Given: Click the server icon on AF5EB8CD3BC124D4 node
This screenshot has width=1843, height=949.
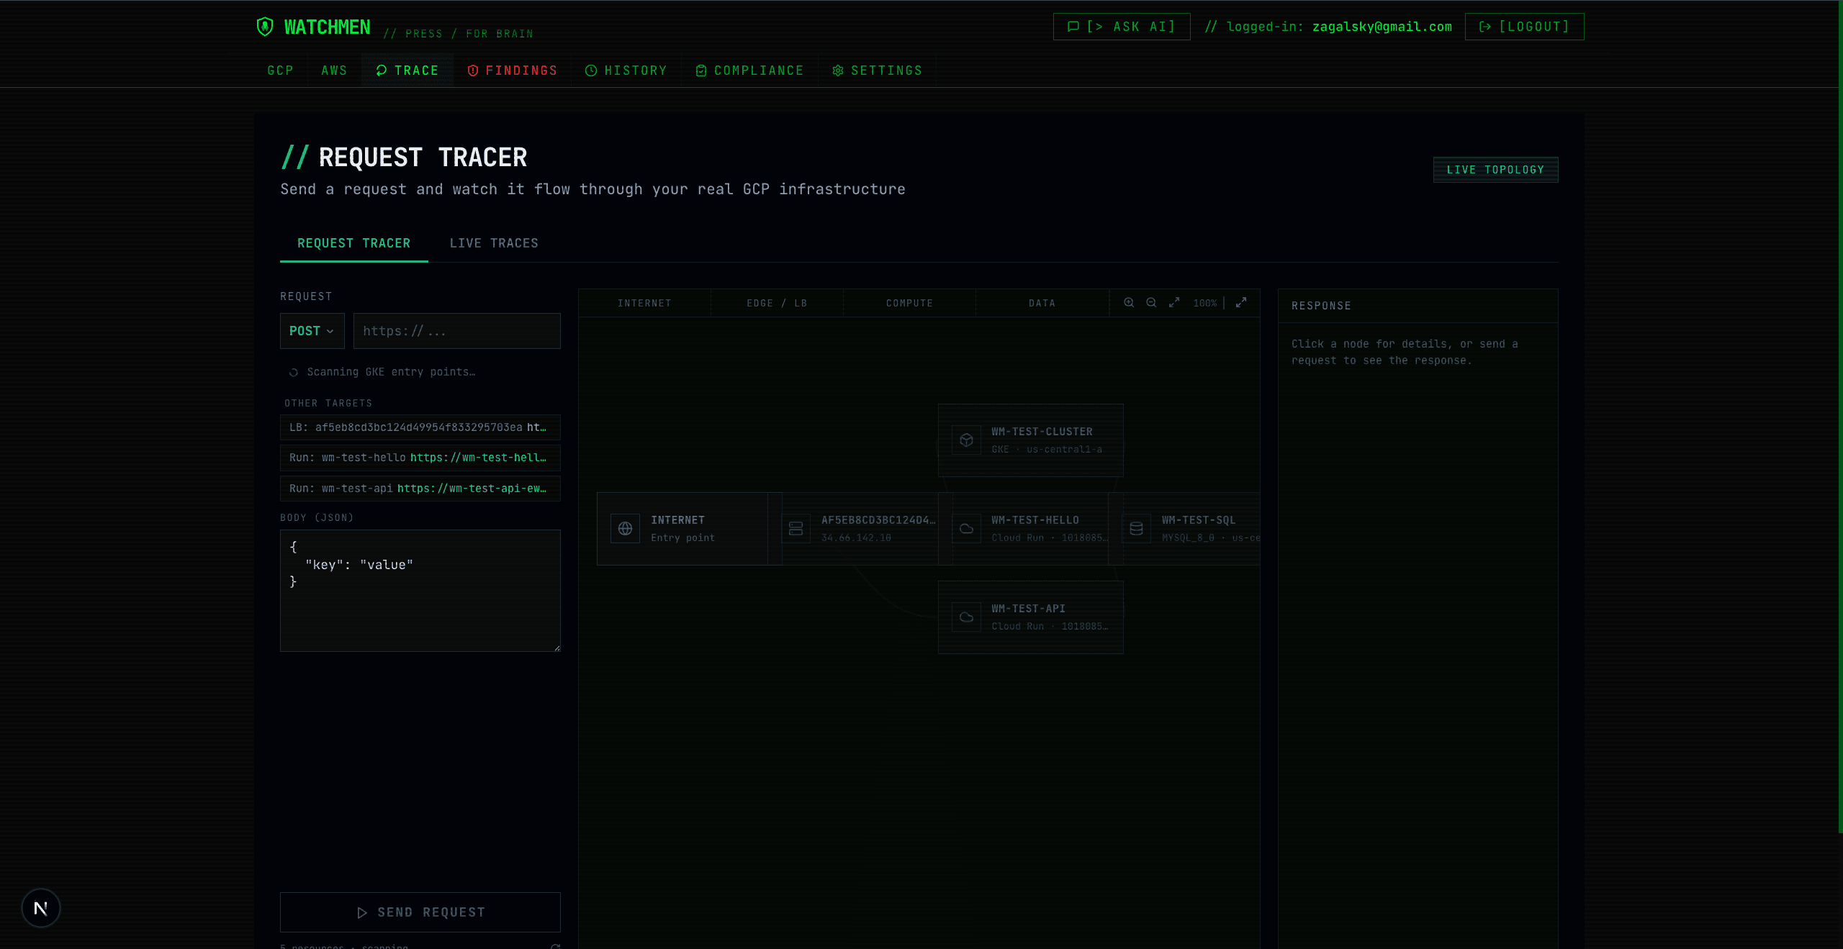Looking at the screenshot, I should (796, 529).
